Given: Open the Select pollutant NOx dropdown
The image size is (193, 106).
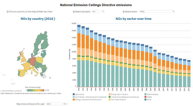Looking at the screenshot, I should (98, 12).
